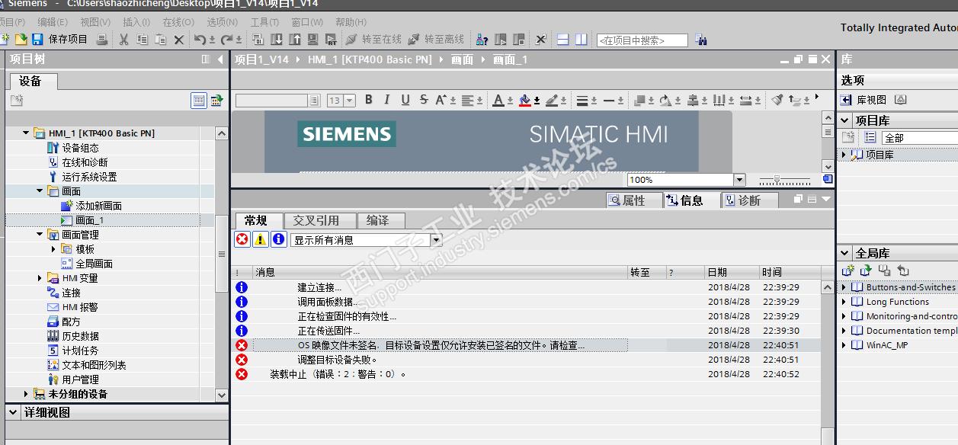
Task: Toggle Bold text formatting
Action: click(369, 100)
